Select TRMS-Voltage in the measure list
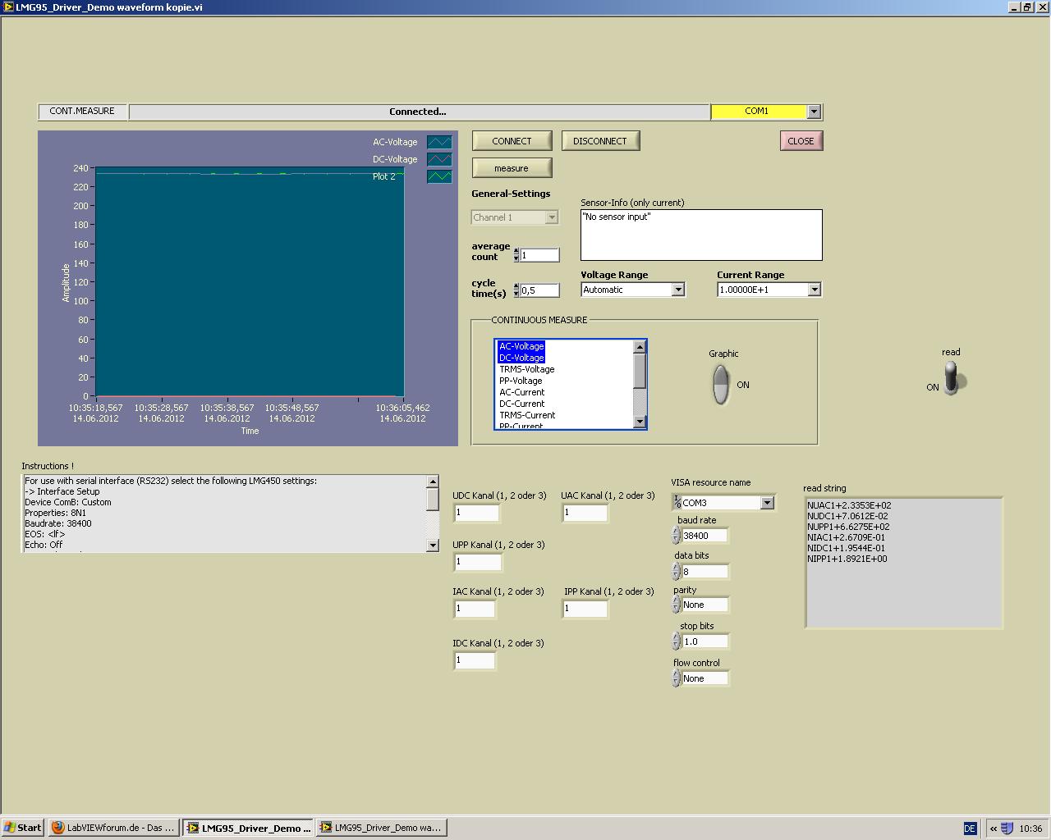The width and height of the screenshot is (1051, 840). point(527,369)
